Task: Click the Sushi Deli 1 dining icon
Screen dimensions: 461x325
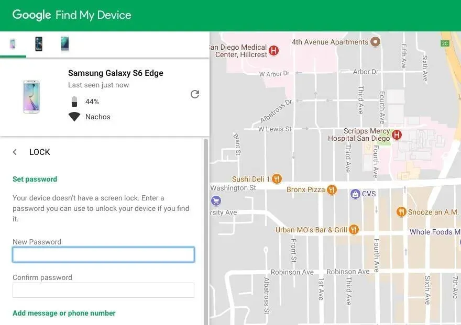Action: point(276,178)
